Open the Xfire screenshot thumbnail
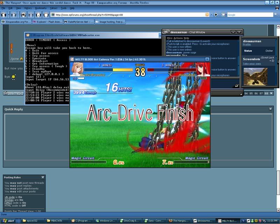The height and width of the screenshot is (224, 280). point(255,77)
